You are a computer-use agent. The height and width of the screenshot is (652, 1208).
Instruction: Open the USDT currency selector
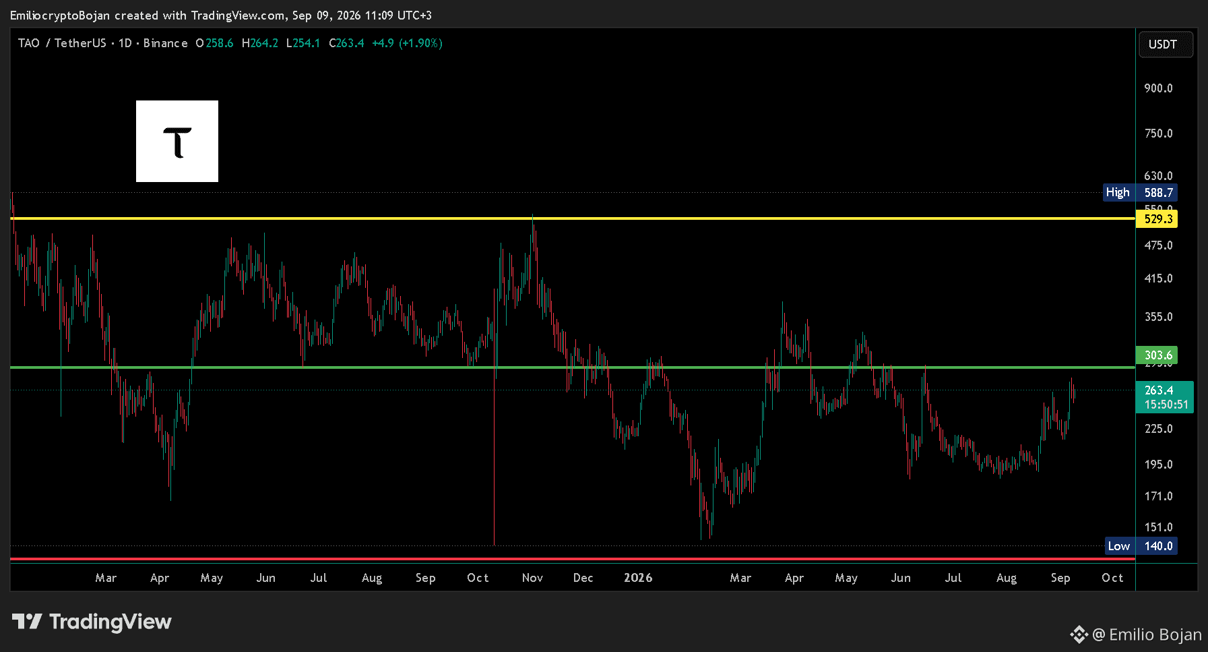coord(1166,45)
